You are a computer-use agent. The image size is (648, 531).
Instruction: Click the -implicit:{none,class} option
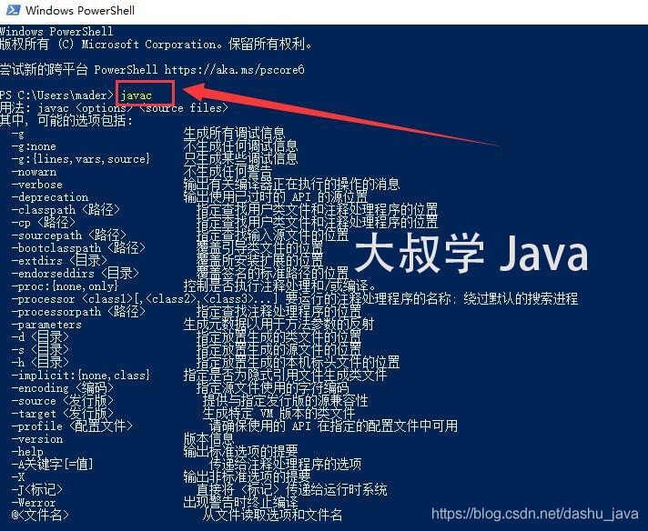(x=81, y=375)
